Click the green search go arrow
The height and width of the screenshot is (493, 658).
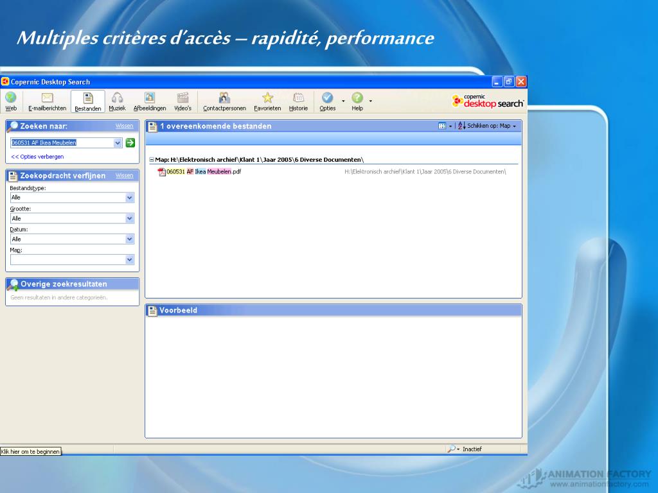tap(130, 143)
